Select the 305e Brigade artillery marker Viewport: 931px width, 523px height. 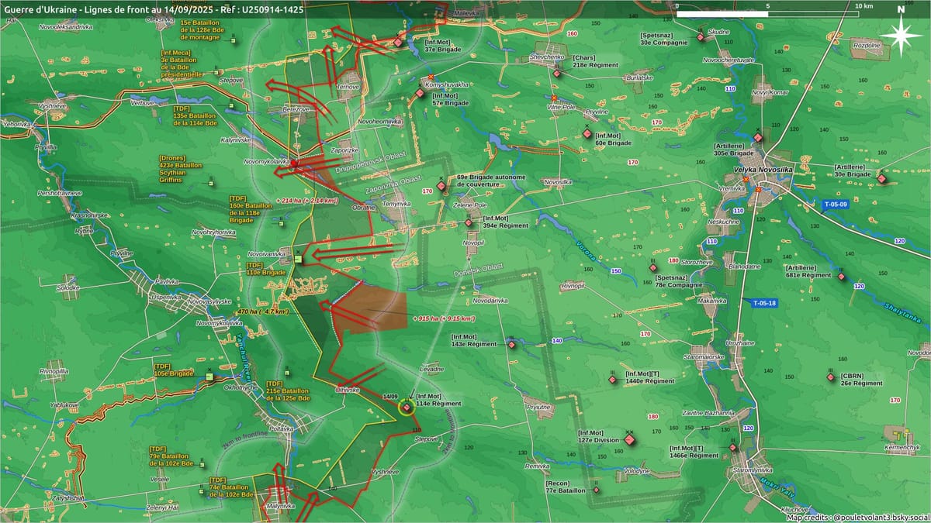tap(758, 138)
